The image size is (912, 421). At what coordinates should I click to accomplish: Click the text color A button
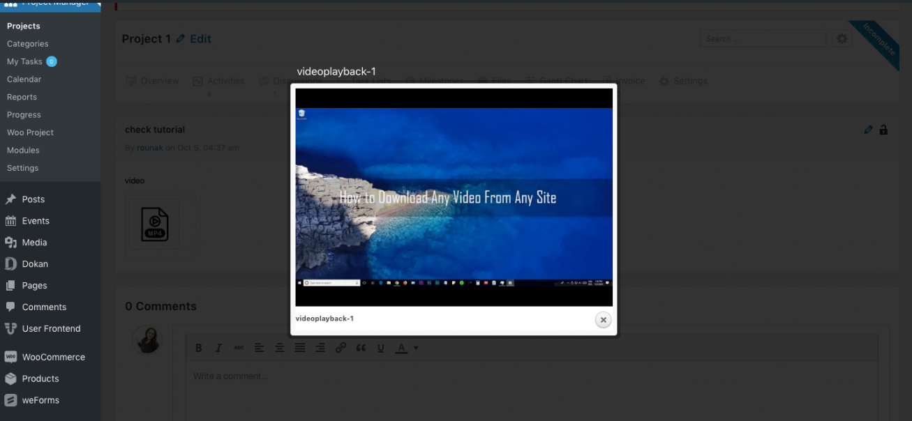[401, 348]
